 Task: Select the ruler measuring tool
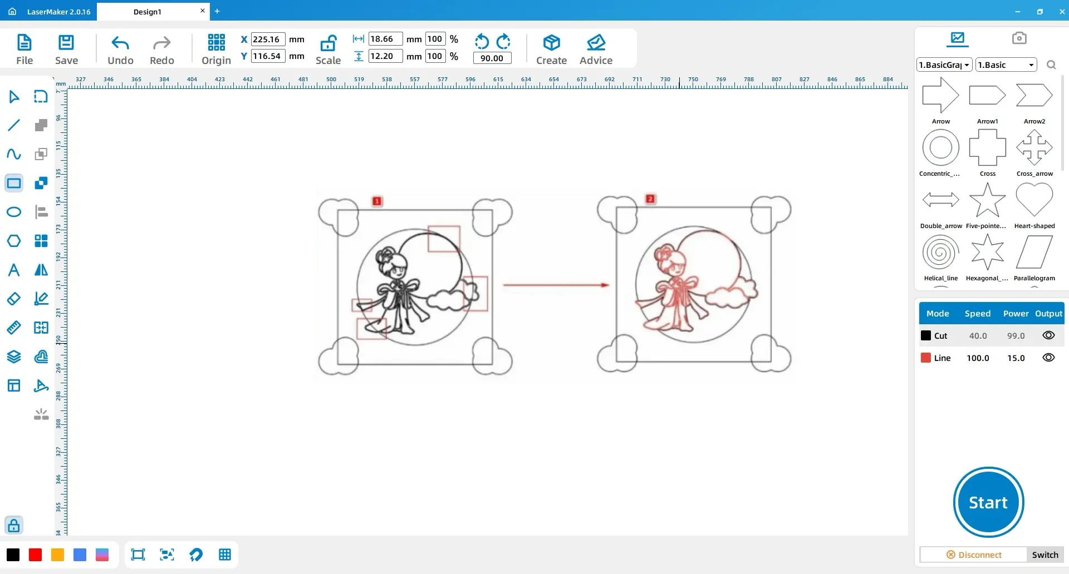(14, 328)
